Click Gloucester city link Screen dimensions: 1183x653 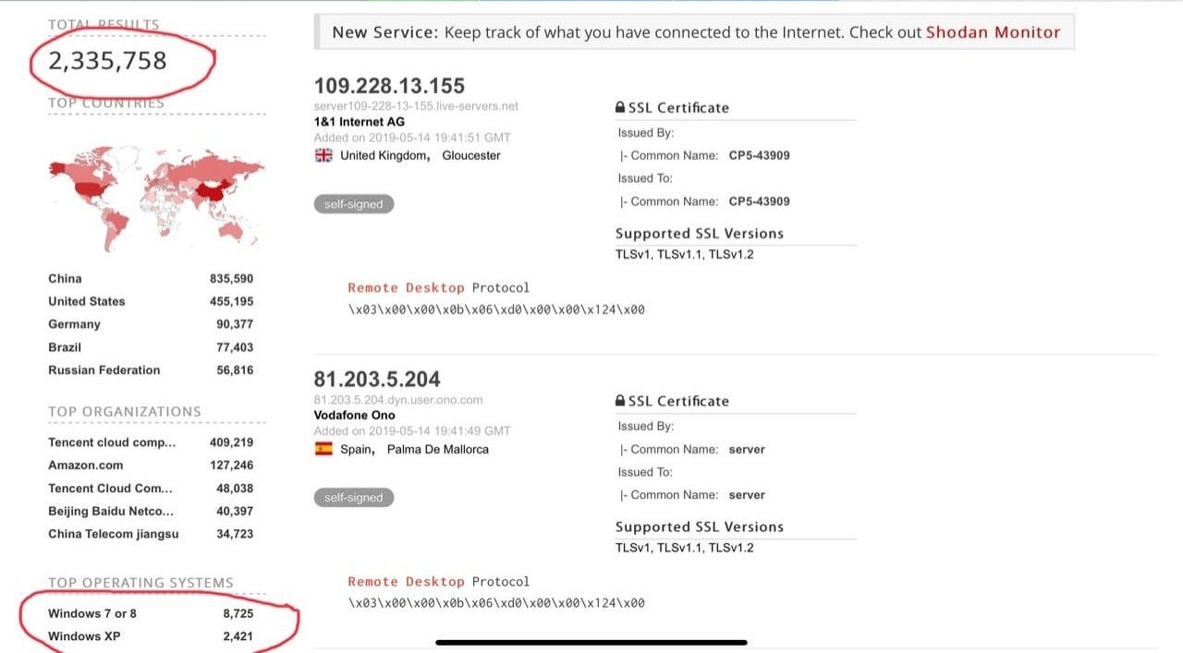coord(470,155)
